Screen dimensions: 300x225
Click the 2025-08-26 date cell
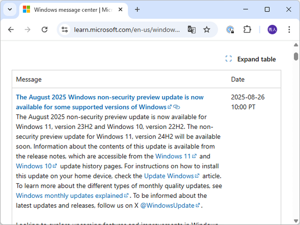coord(248,102)
